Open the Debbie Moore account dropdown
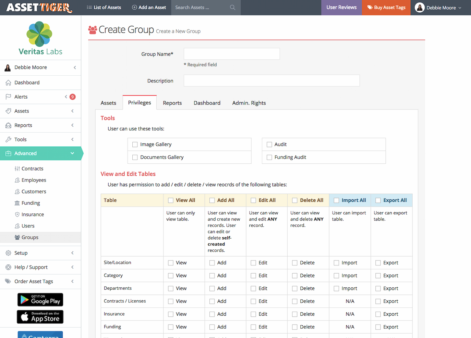 (440, 7)
